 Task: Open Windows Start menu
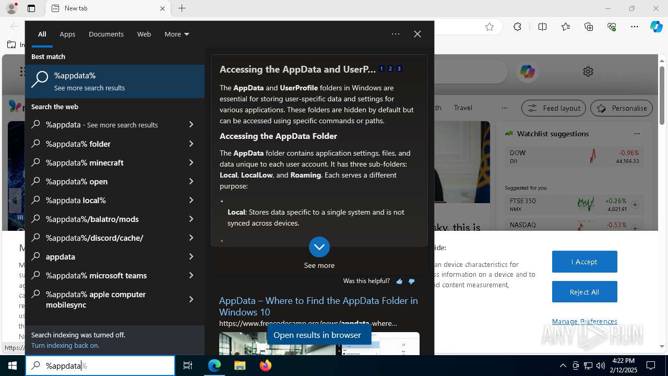pos(13,366)
